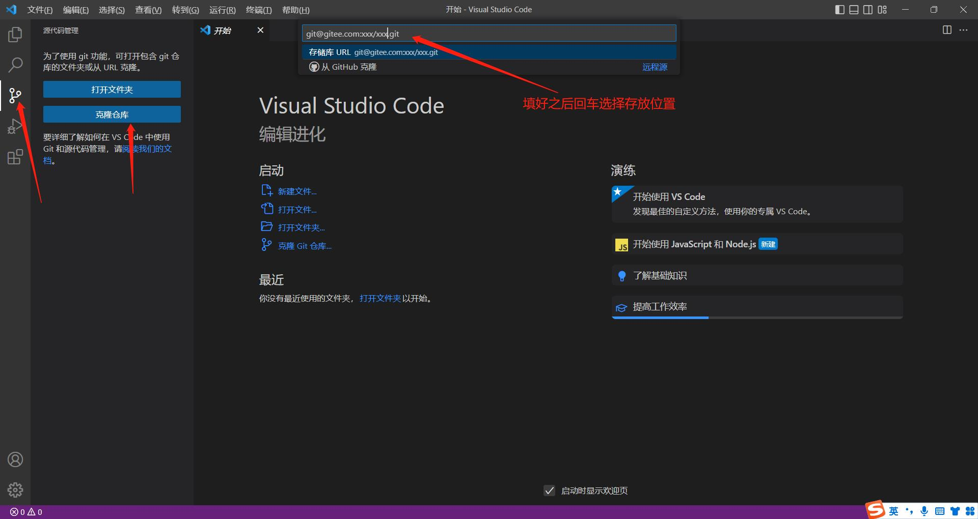Screen dimensions: 978x519
Task: Click the Accounts icon
Action: pos(15,459)
